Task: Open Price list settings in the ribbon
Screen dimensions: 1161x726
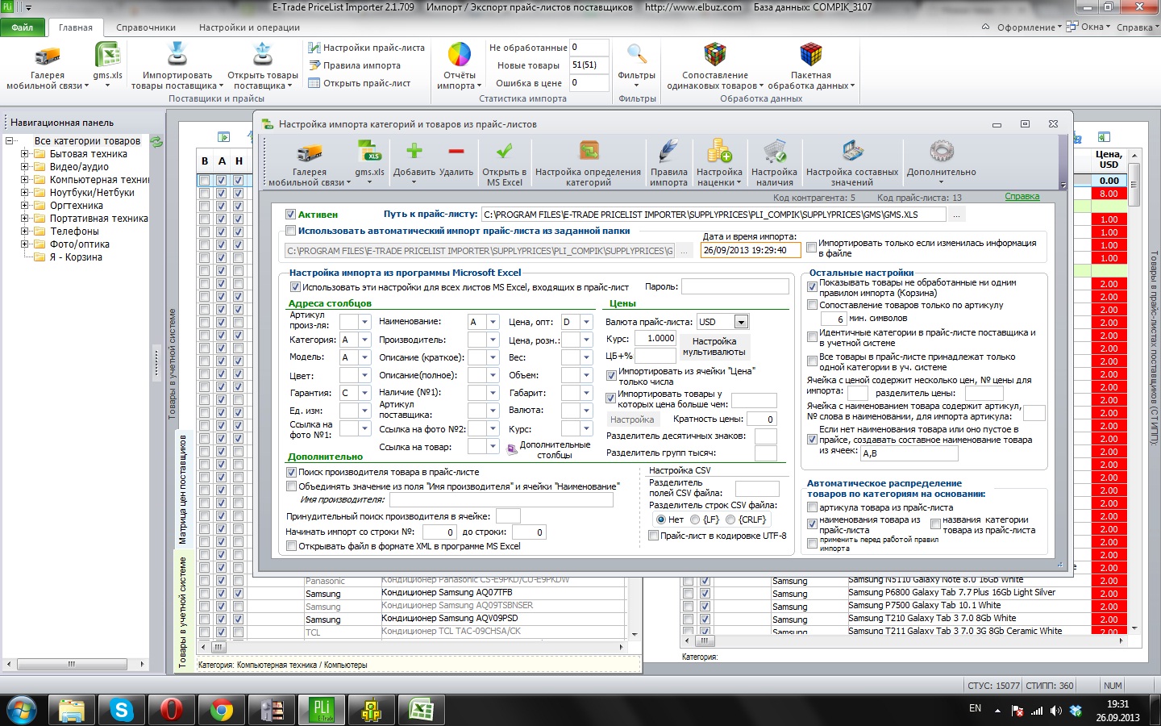Action: pos(366,48)
